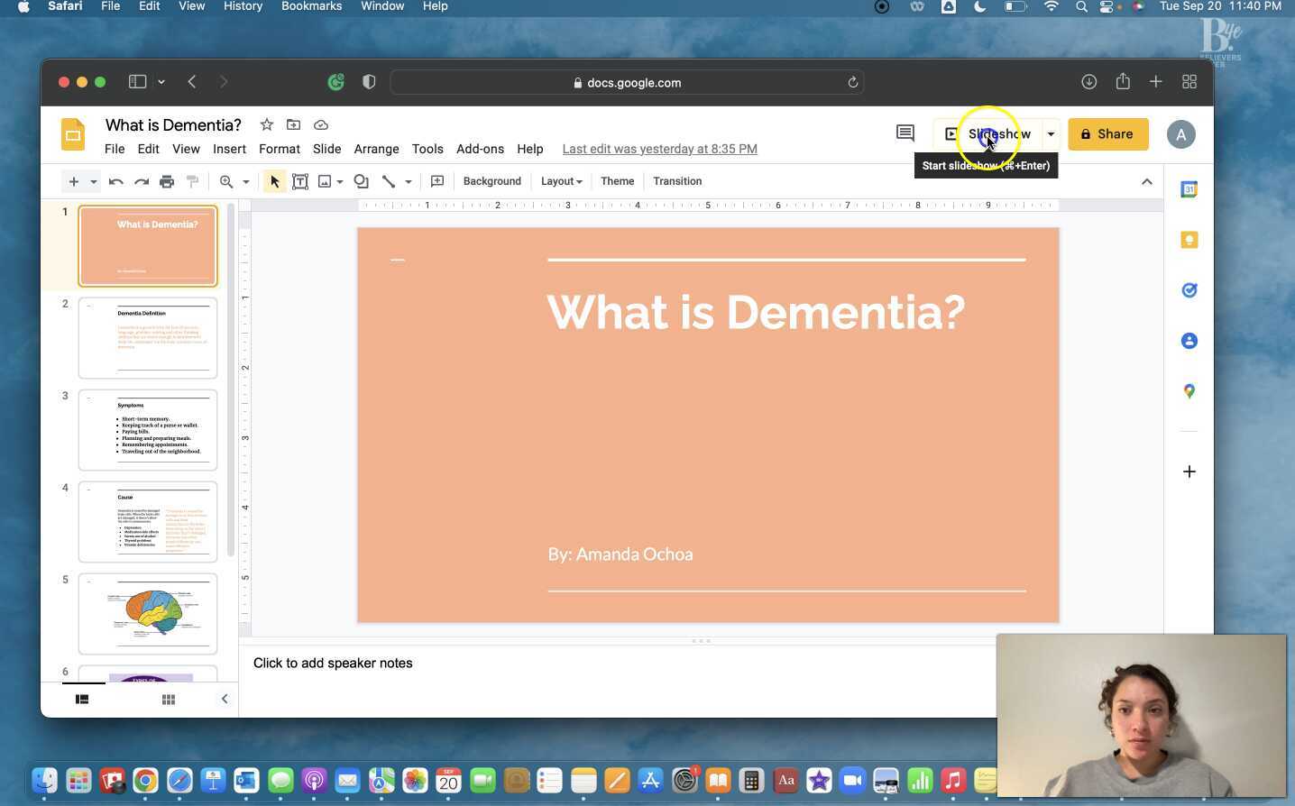Select the brain diagram slide 5 thumbnail

[x=148, y=614]
